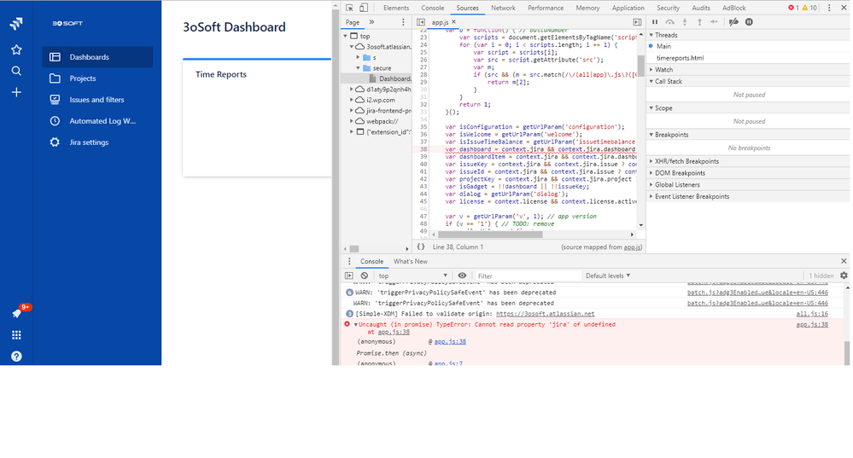Open Automated Log W... in sidebar
Screen dimensions: 853x458
[x=97, y=121]
